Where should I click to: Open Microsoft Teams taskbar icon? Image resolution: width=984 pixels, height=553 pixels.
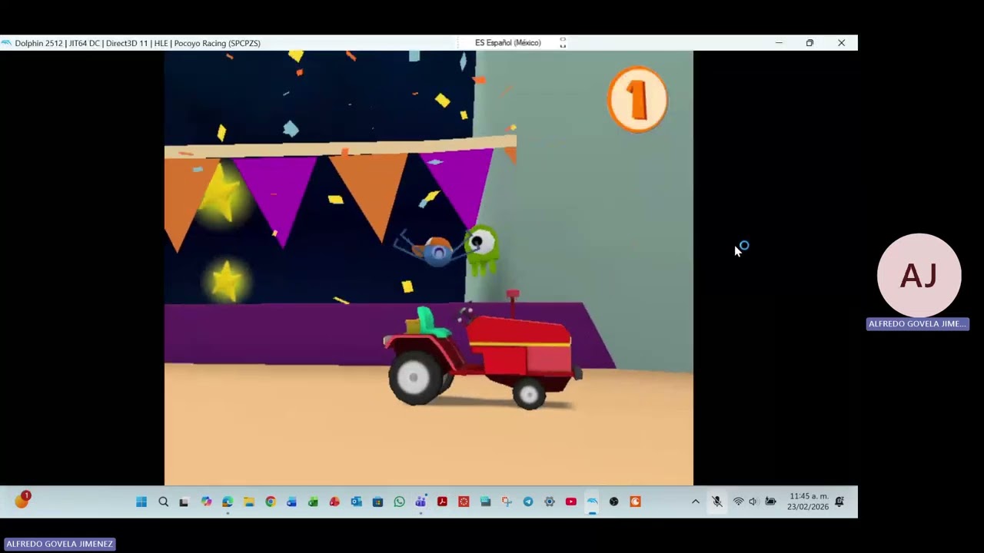click(x=421, y=502)
